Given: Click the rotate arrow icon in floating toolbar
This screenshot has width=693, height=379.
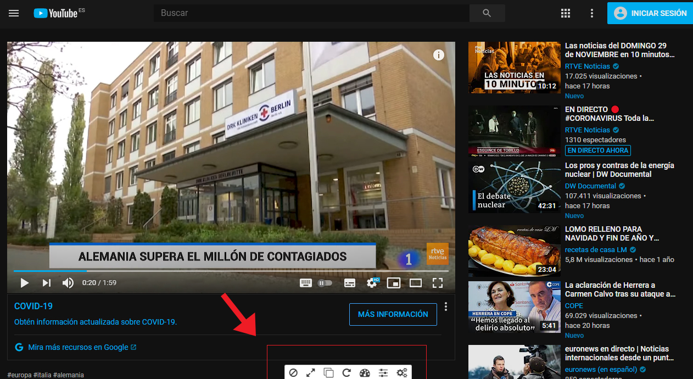Looking at the screenshot, I should pos(347,373).
